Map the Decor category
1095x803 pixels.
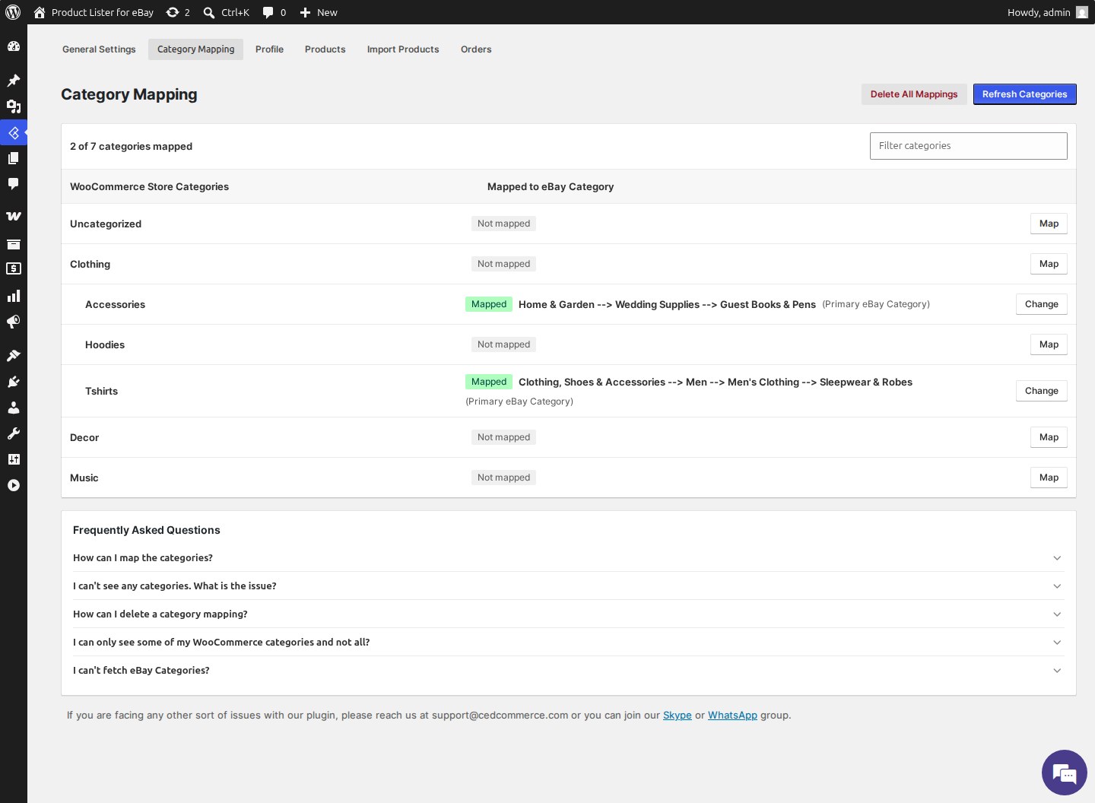coord(1049,437)
